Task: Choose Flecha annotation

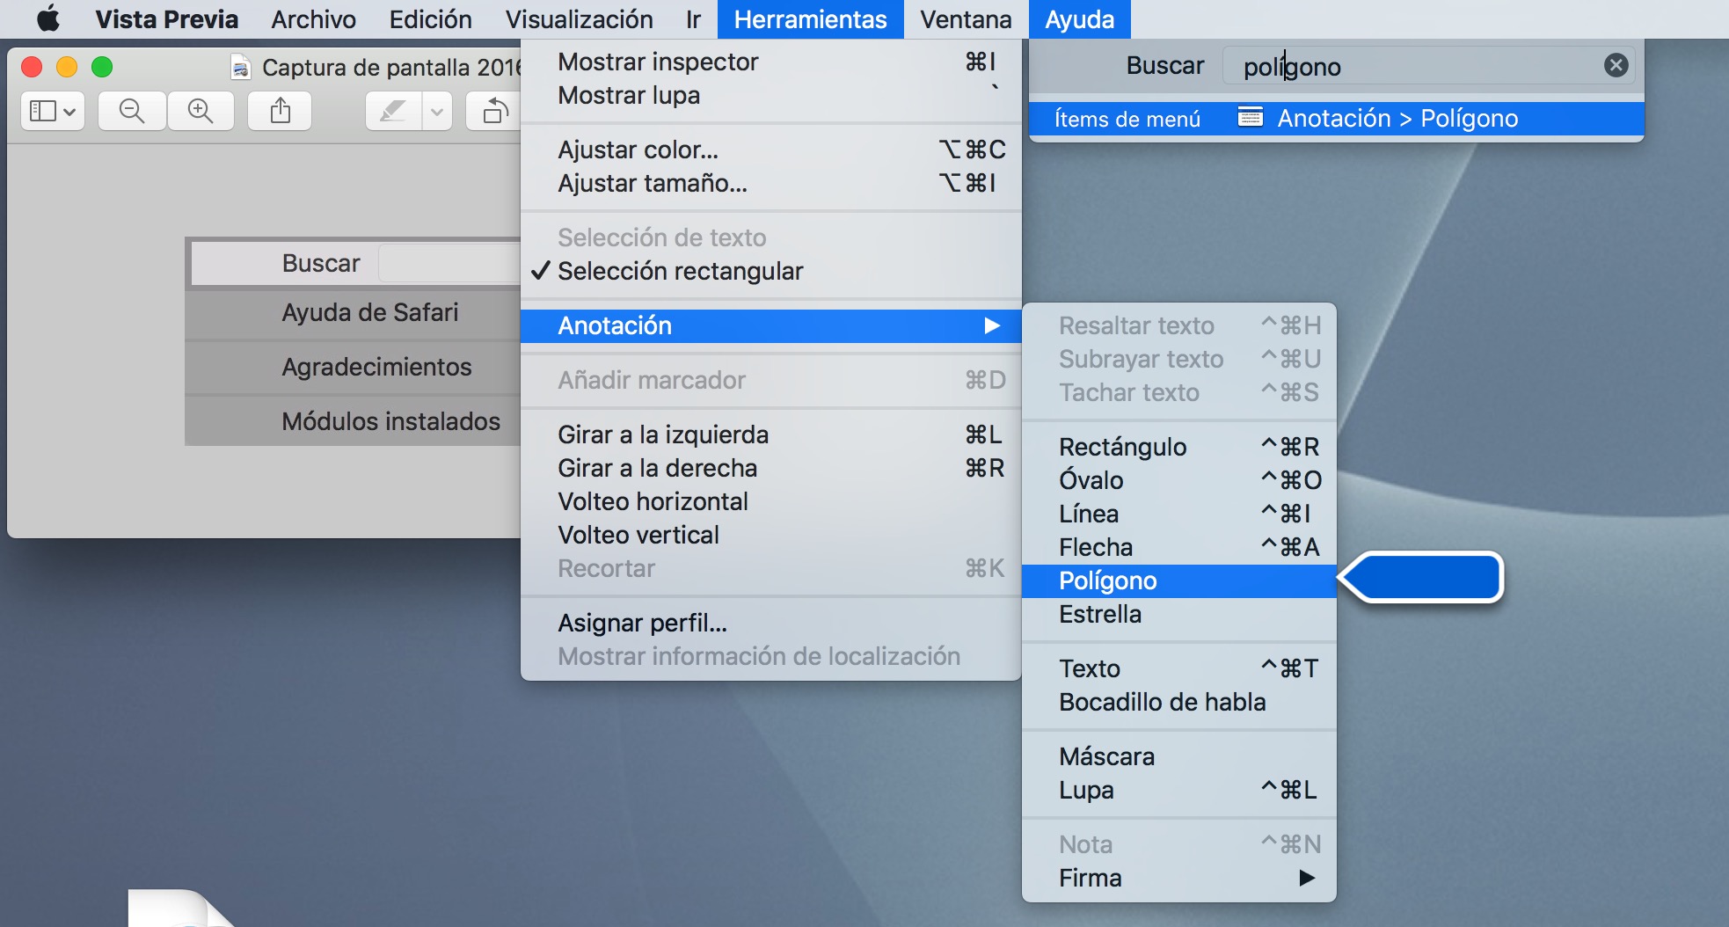Action: [x=1179, y=547]
